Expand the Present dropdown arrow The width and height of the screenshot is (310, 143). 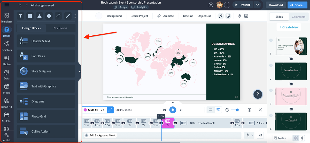257,5
